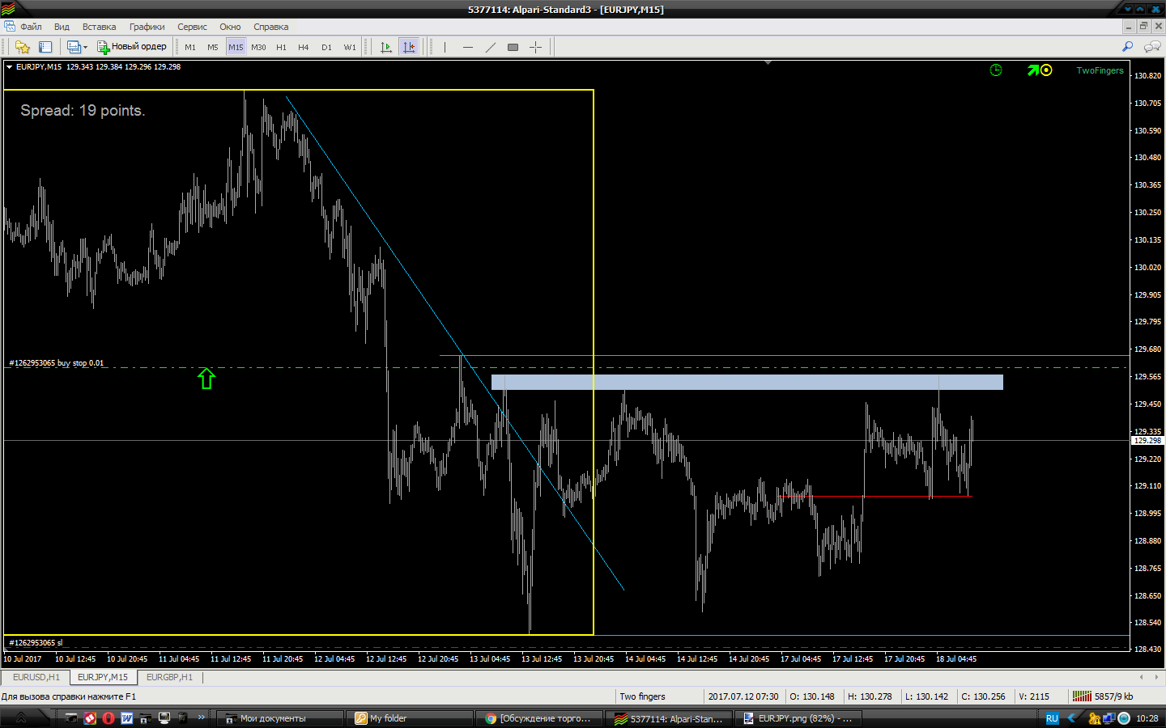Toggle the M15 timeframe button
The height and width of the screenshot is (728, 1166).
[x=236, y=47]
